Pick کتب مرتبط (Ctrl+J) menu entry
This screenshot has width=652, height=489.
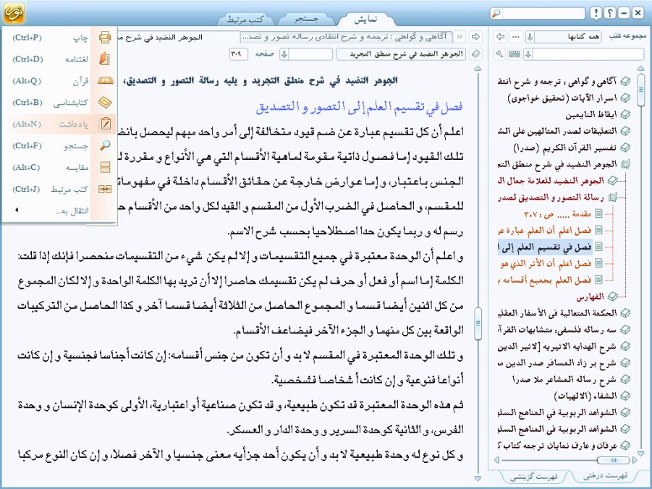point(59,189)
